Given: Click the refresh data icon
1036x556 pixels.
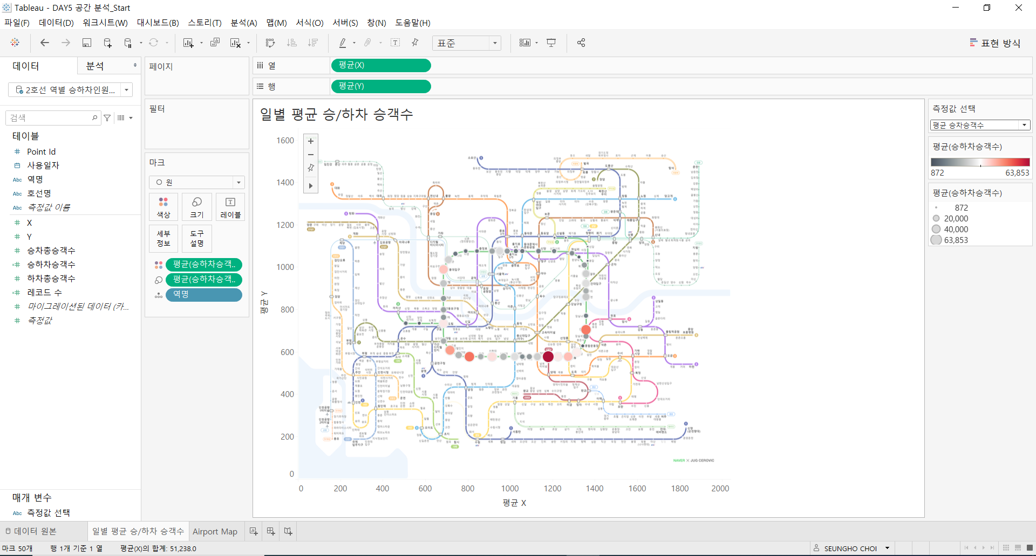Looking at the screenshot, I should tap(154, 43).
